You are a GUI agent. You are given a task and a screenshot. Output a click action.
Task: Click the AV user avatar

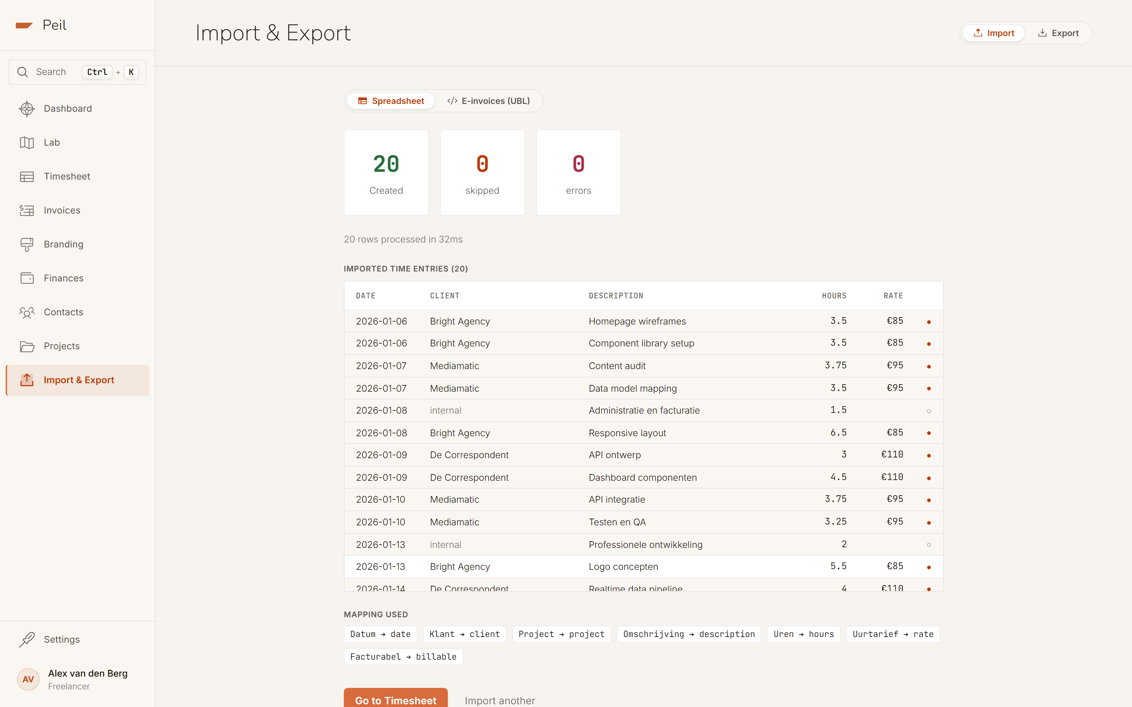[x=28, y=679]
